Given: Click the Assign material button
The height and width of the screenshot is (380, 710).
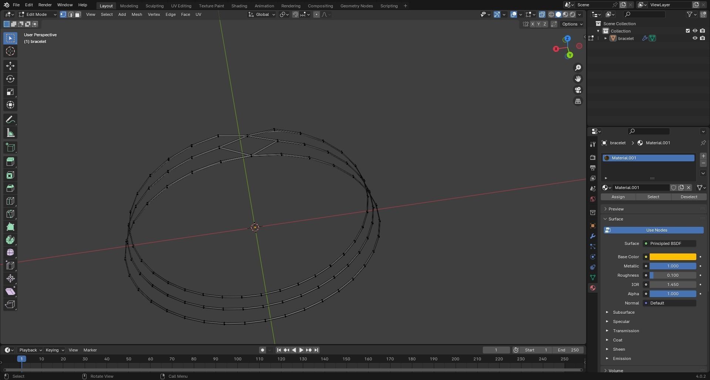Looking at the screenshot, I should [x=618, y=197].
